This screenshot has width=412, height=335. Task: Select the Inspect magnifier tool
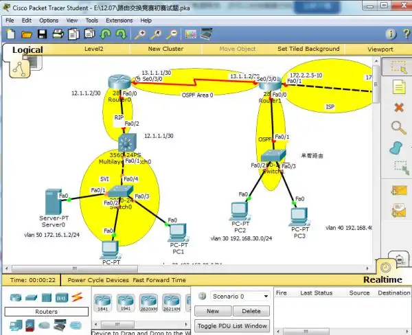coord(398,127)
